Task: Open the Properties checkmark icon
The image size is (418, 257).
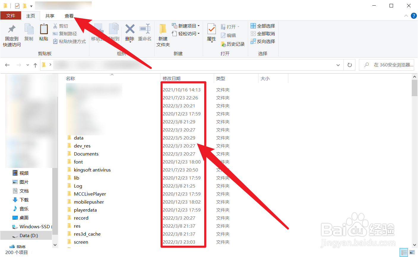Action: [211, 30]
